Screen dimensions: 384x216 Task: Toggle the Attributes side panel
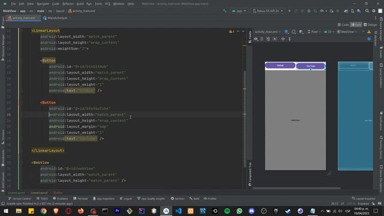pos(375,38)
